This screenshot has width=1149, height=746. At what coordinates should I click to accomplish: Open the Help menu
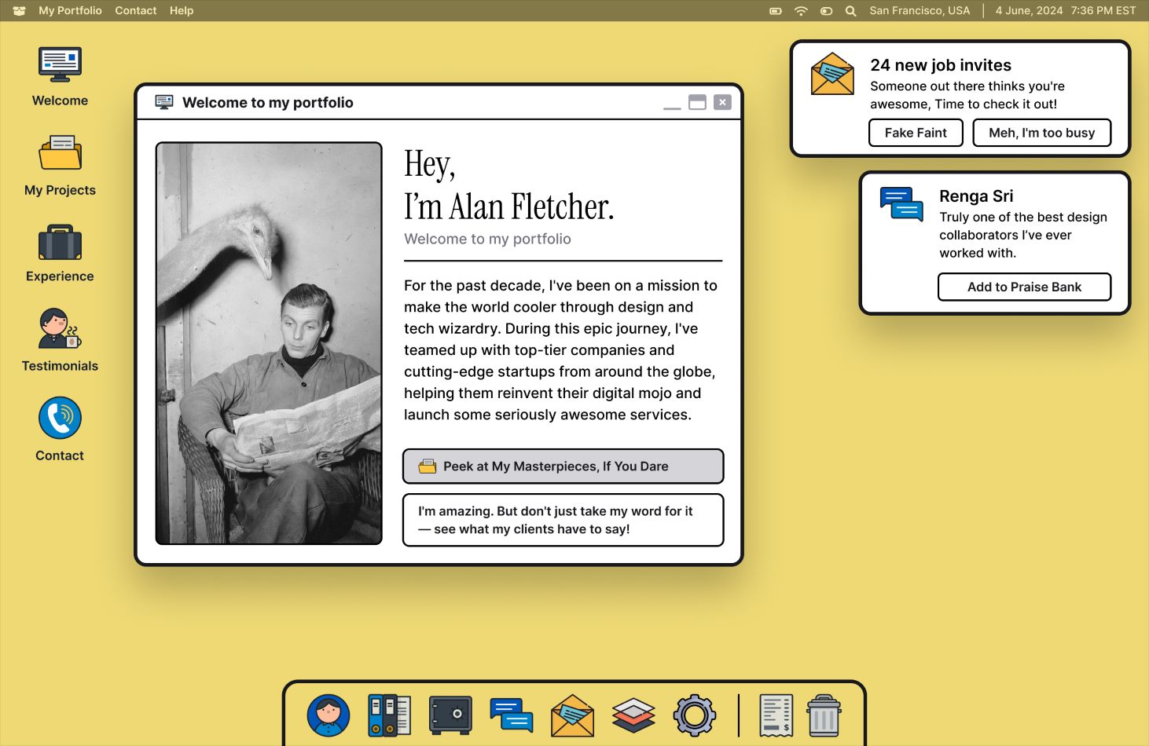182,10
